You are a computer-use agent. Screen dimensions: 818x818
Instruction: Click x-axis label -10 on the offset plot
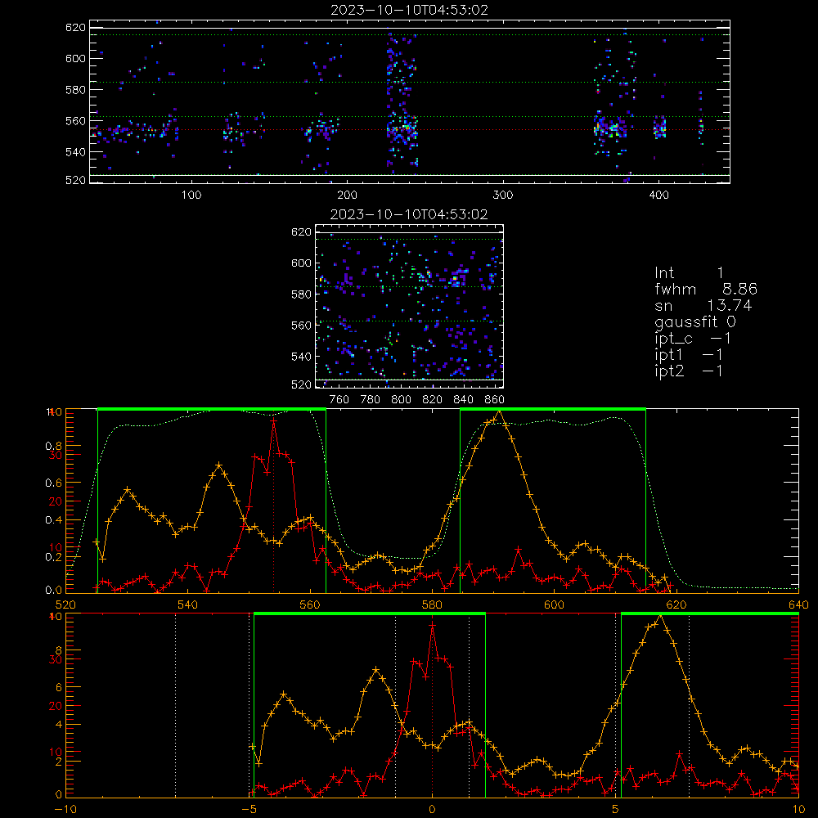65,810
